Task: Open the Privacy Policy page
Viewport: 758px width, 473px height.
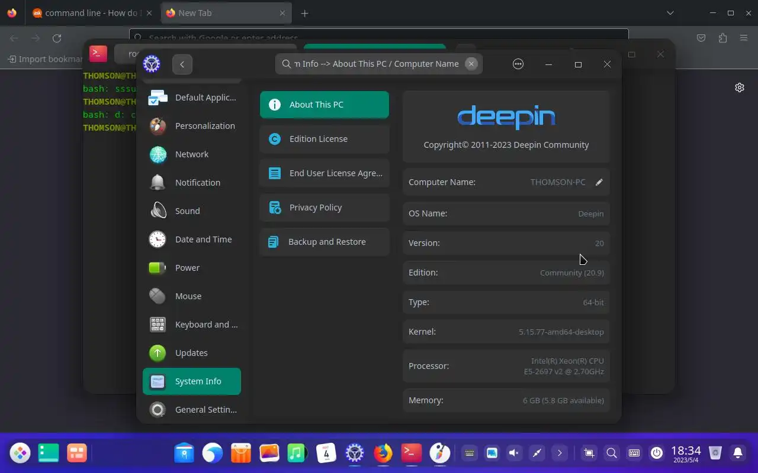Action: [325, 208]
